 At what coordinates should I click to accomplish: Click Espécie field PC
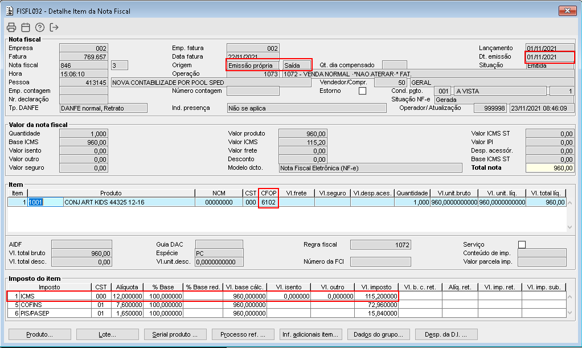219,253
